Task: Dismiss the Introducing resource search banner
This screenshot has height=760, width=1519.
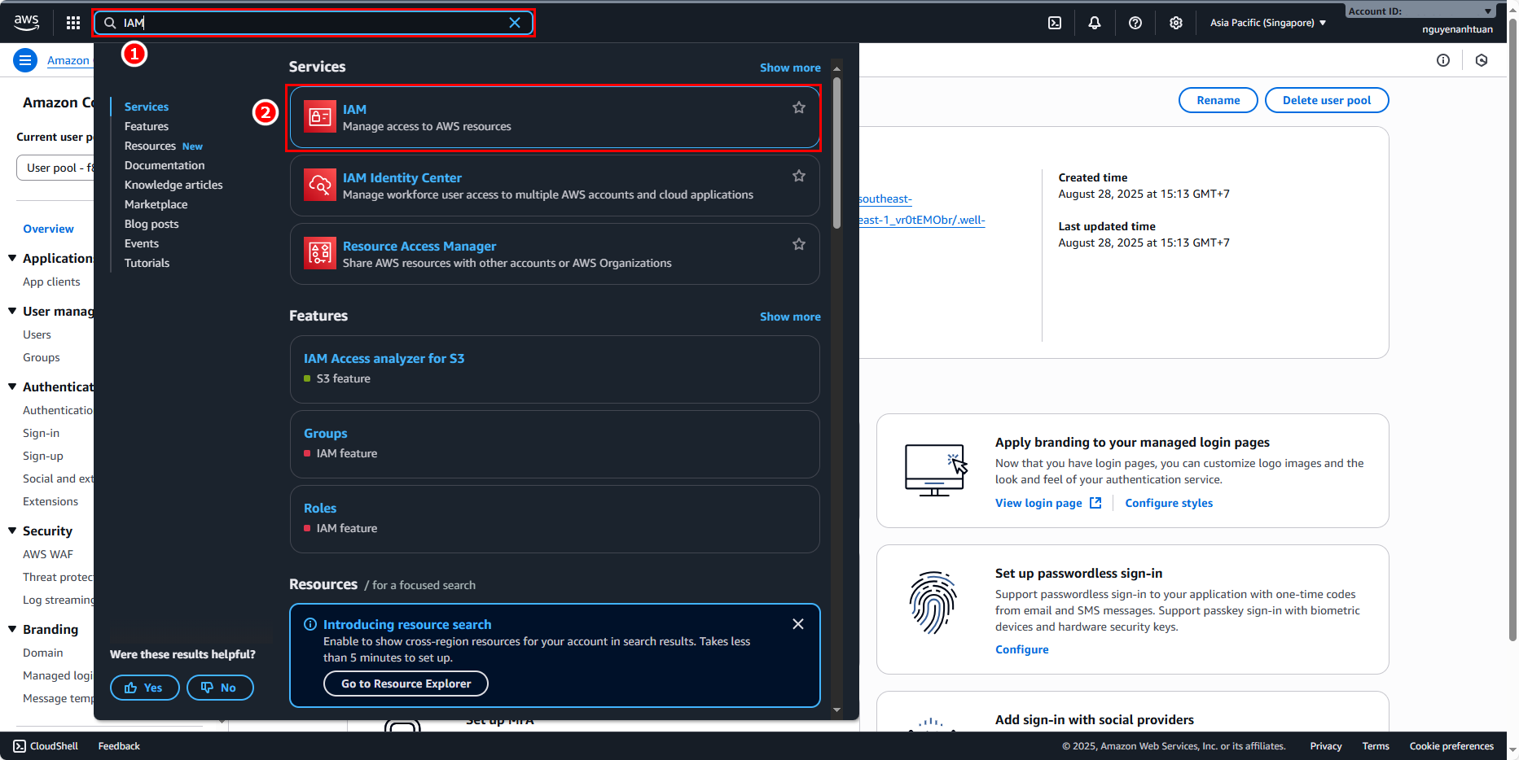Action: pyautogui.click(x=798, y=624)
